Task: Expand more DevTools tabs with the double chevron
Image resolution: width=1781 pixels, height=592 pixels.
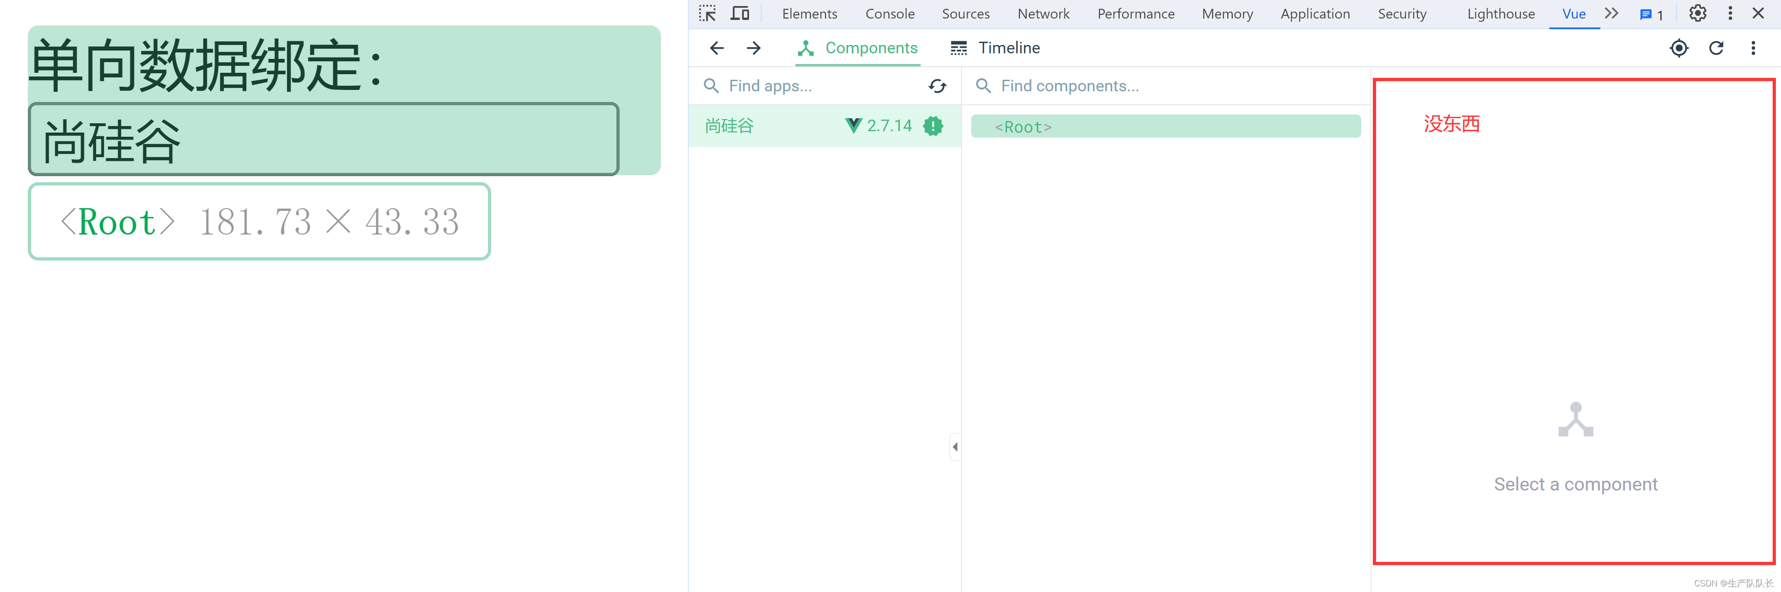Action: pyautogui.click(x=1612, y=13)
